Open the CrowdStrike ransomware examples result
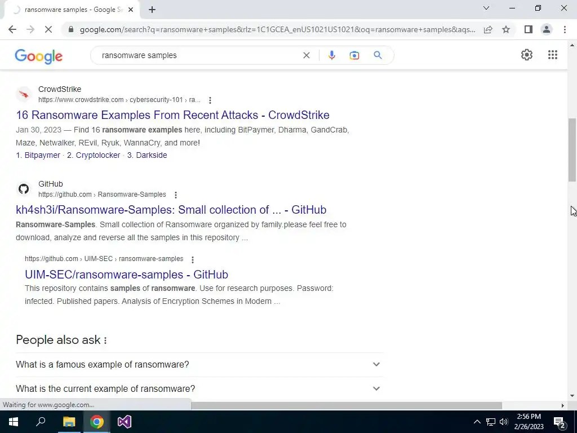This screenshot has height=433, width=577. (172, 115)
